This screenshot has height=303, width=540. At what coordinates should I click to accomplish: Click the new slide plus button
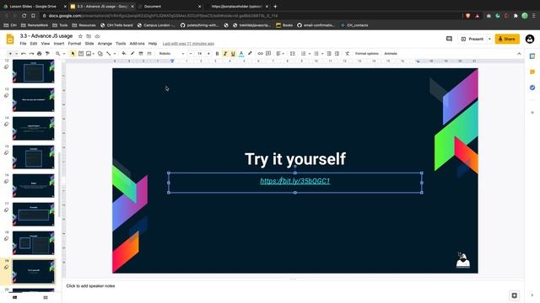tap(10, 54)
